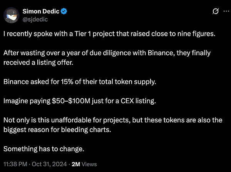Click the line 'Binance asked for 15%'
Screen dimensions: 231x172
click(x=80, y=82)
